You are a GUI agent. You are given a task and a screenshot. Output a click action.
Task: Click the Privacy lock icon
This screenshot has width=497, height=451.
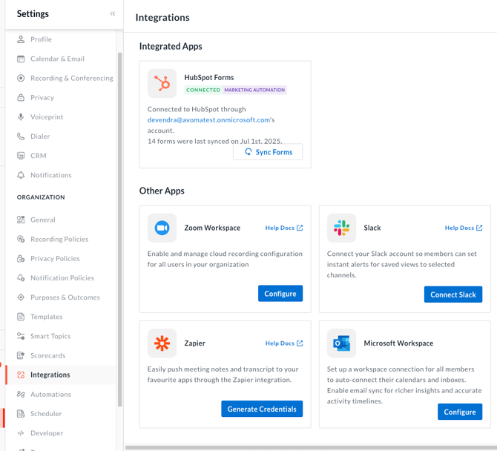(x=21, y=97)
